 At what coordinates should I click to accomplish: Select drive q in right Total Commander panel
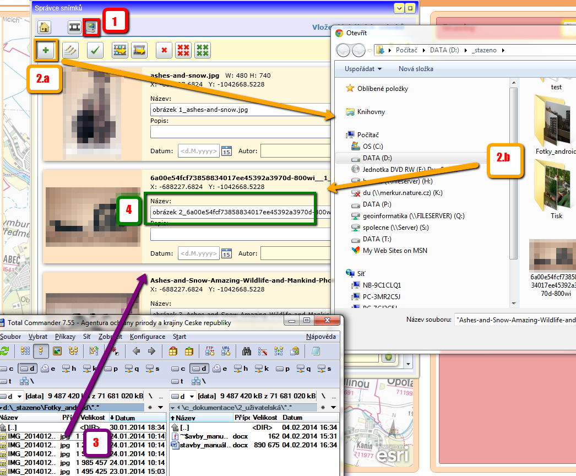tap(304, 369)
